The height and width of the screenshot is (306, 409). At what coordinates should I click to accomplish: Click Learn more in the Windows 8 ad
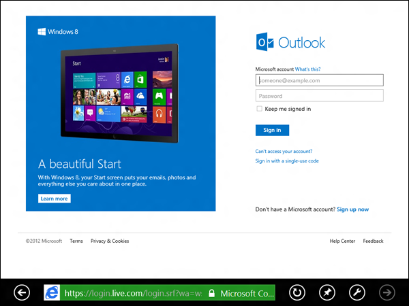coord(55,199)
